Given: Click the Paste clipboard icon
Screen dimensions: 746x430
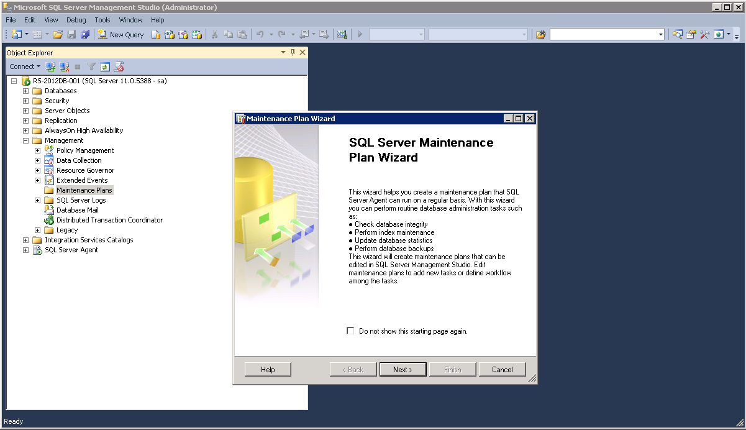Looking at the screenshot, I should point(242,35).
